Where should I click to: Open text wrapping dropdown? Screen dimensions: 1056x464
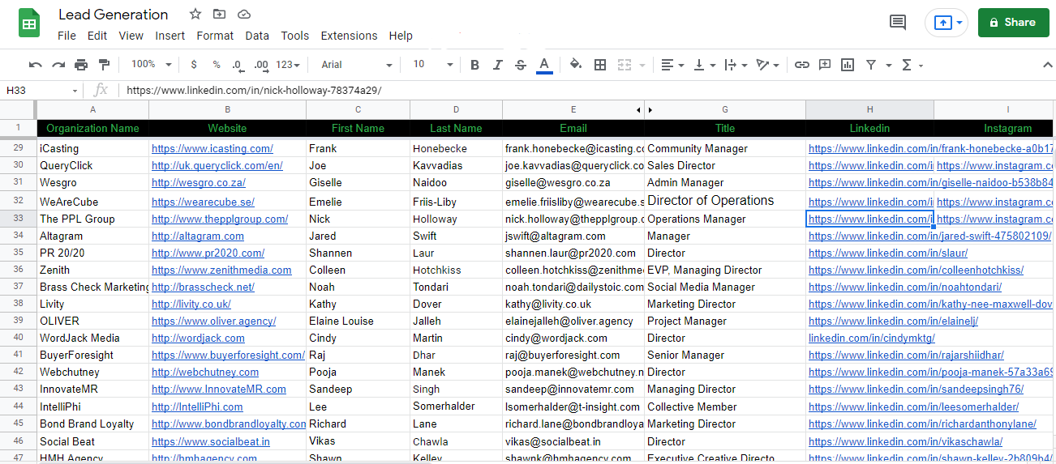(735, 65)
